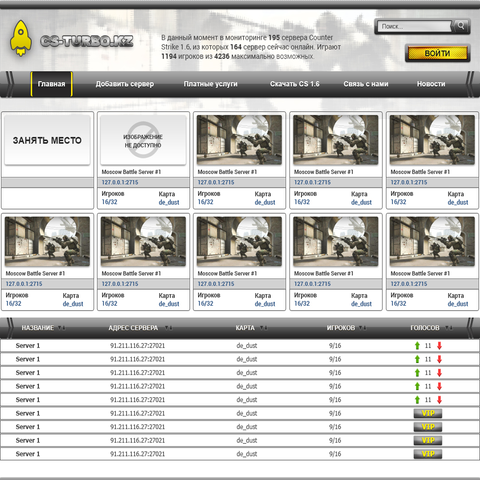The image size is (480, 480).
Task: Click the search magnifier icon
Action: pos(461,26)
